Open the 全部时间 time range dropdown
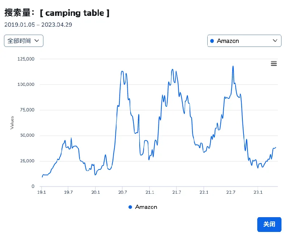Viewport: 288px width, 237px height. 24,41
